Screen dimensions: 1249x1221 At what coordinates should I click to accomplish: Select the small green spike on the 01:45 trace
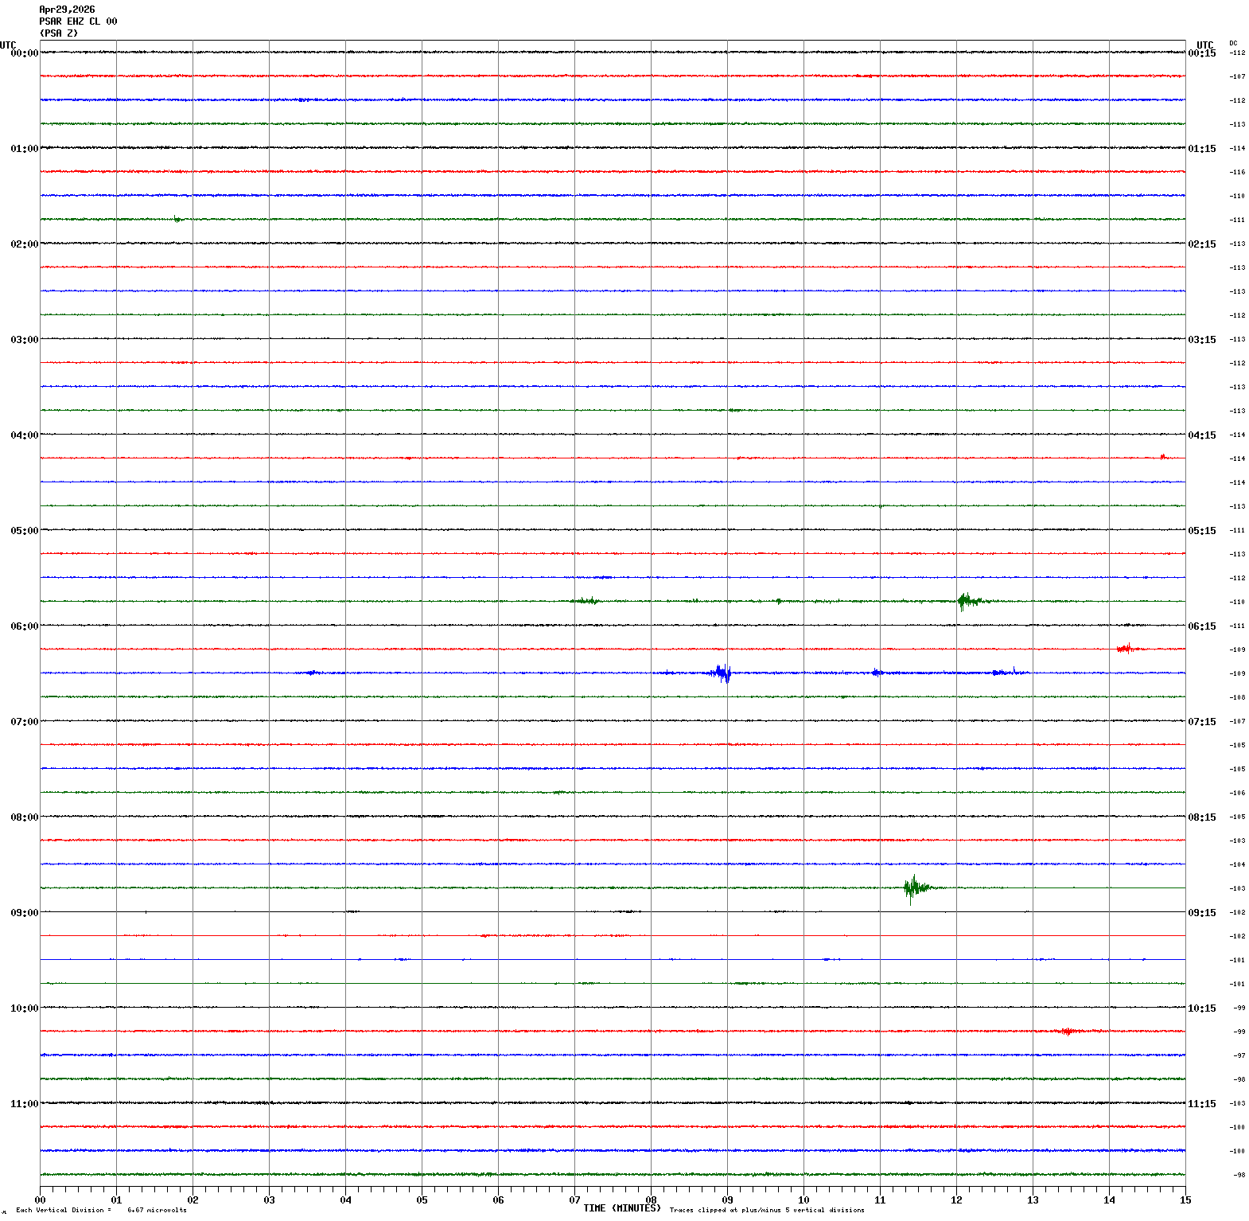tap(177, 219)
